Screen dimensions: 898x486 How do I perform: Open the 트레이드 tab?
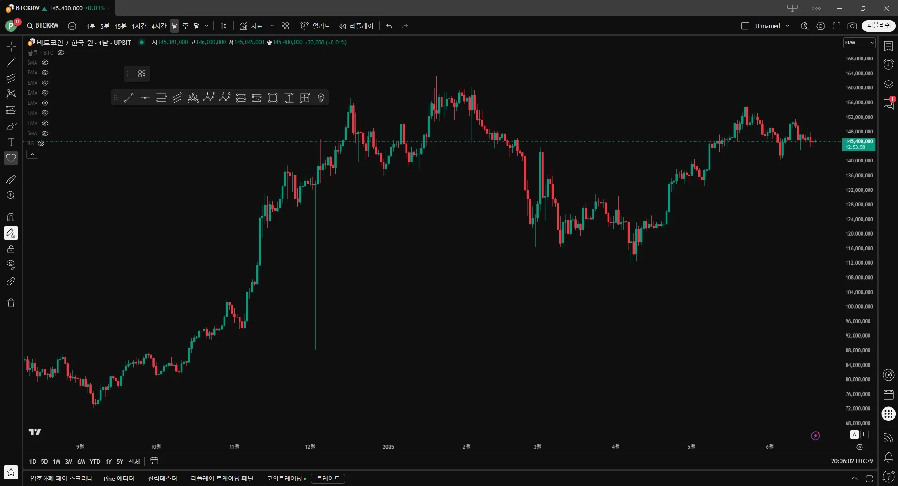coord(328,479)
